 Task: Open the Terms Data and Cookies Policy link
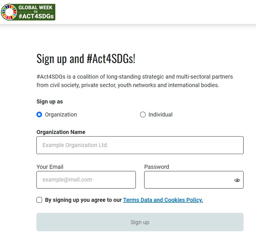[x=163, y=200]
